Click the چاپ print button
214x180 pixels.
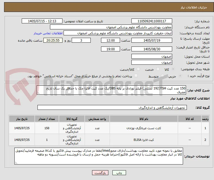point(119,173)
